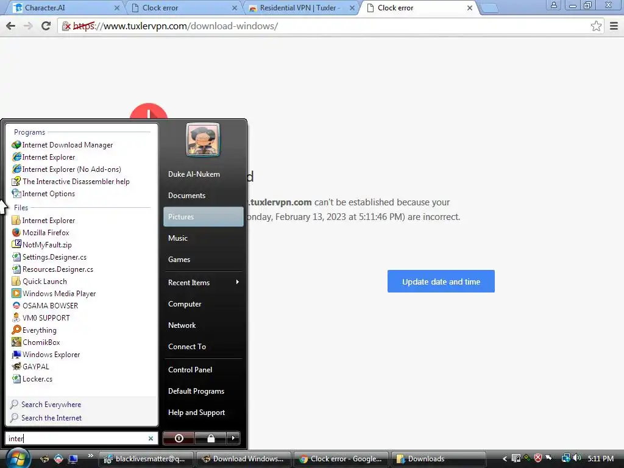
Task: Click the taskbar clock 5:11 PM
Action: (x=600, y=458)
